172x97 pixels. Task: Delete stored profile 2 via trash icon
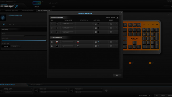coord(111,46)
